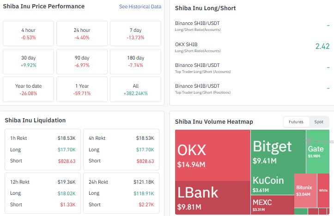Click the LBank heatmap tile

coord(213,198)
